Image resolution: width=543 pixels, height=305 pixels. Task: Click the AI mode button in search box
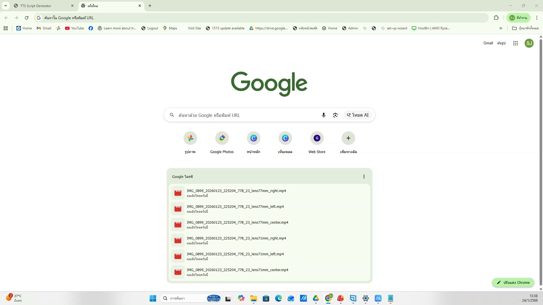point(358,115)
